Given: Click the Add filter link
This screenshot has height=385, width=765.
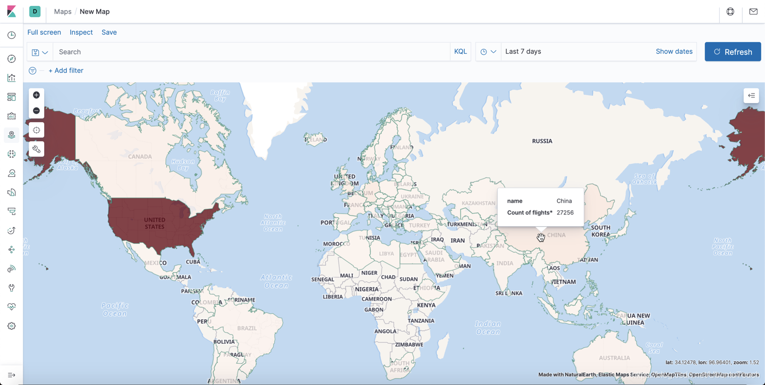Looking at the screenshot, I should click(66, 71).
